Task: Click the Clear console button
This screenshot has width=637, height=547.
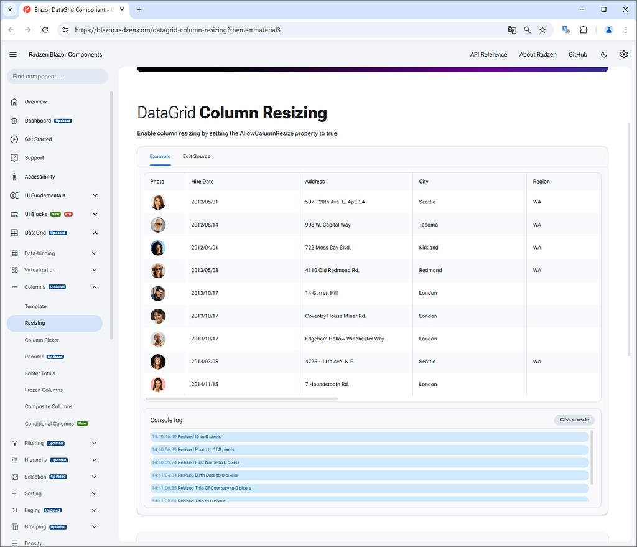Action: click(x=574, y=419)
